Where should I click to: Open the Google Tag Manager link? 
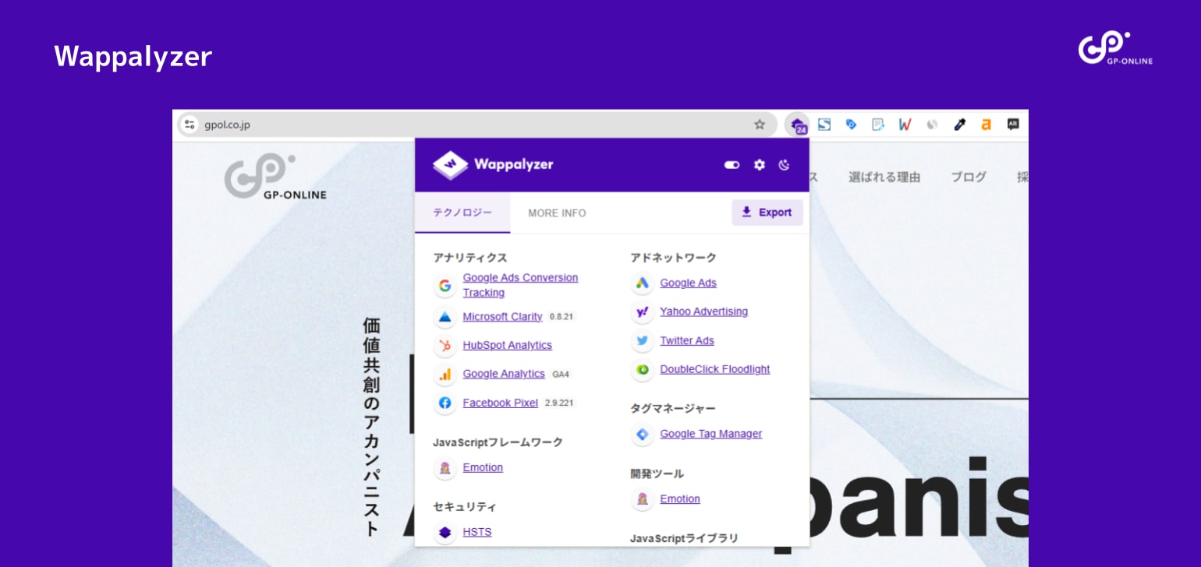click(x=710, y=434)
